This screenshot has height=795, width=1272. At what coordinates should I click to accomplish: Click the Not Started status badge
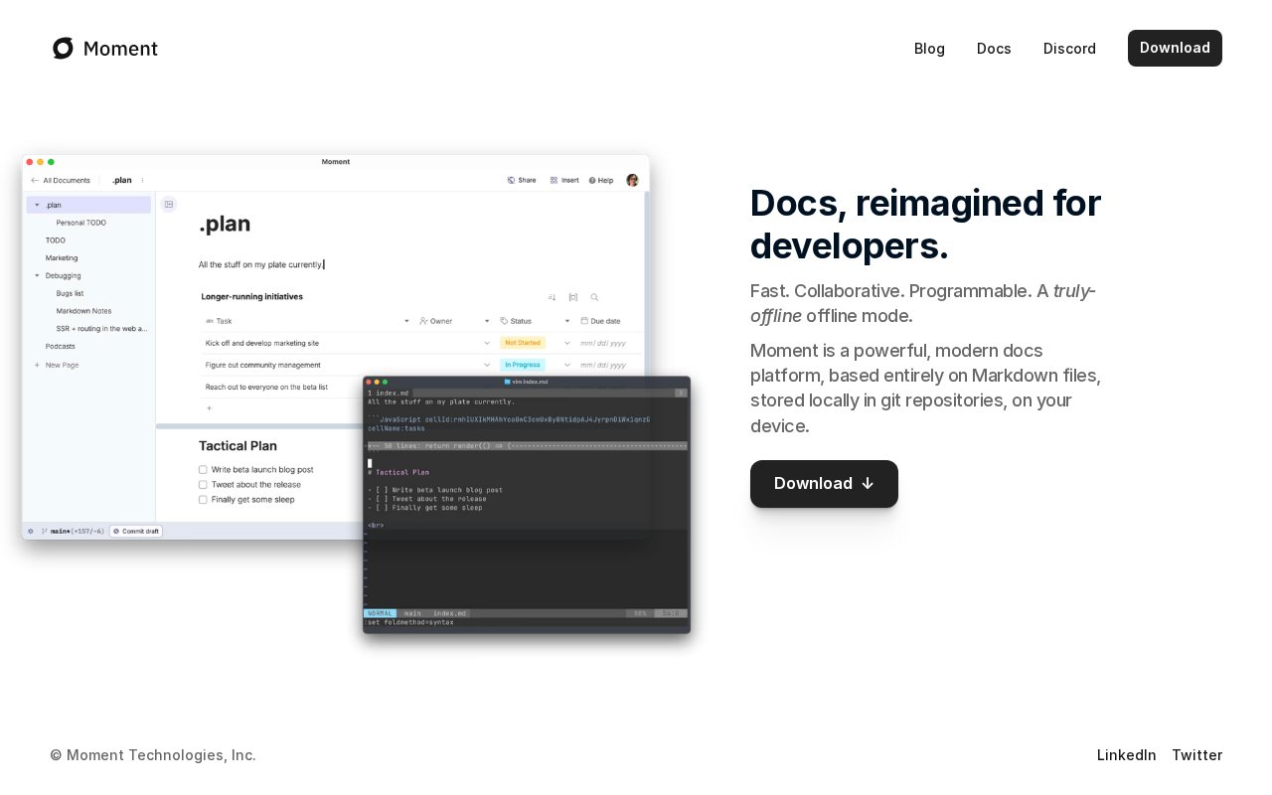click(522, 343)
